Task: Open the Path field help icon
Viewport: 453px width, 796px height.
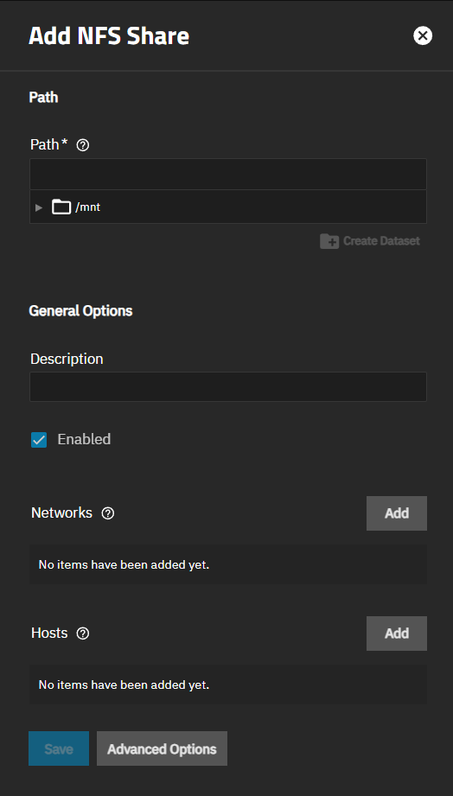Action: point(83,146)
